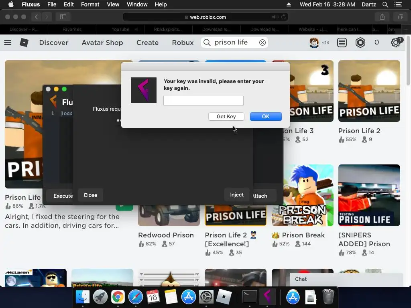Open the Chat panel
This screenshot has width=411, height=308.
[x=346, y=279]
